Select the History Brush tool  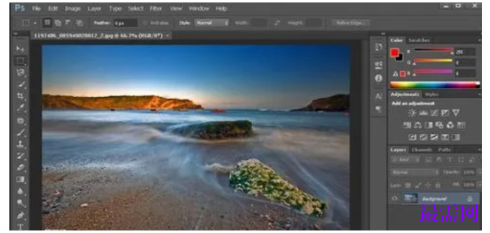click(x=21, y=156)
